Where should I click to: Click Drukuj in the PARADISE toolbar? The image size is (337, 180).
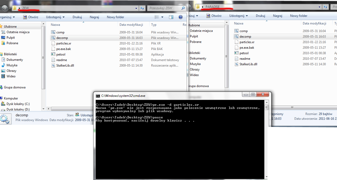coord(260,16)
